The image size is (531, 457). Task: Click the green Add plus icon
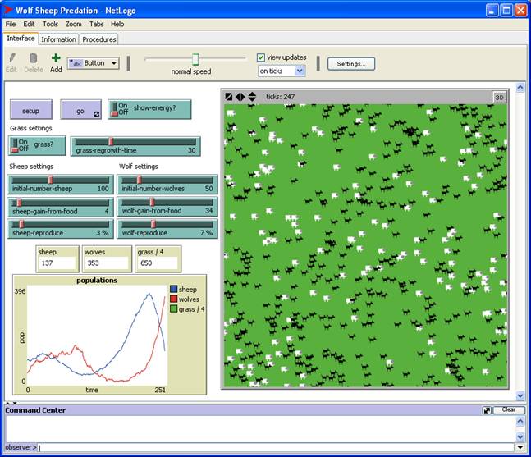pos(56,58)
